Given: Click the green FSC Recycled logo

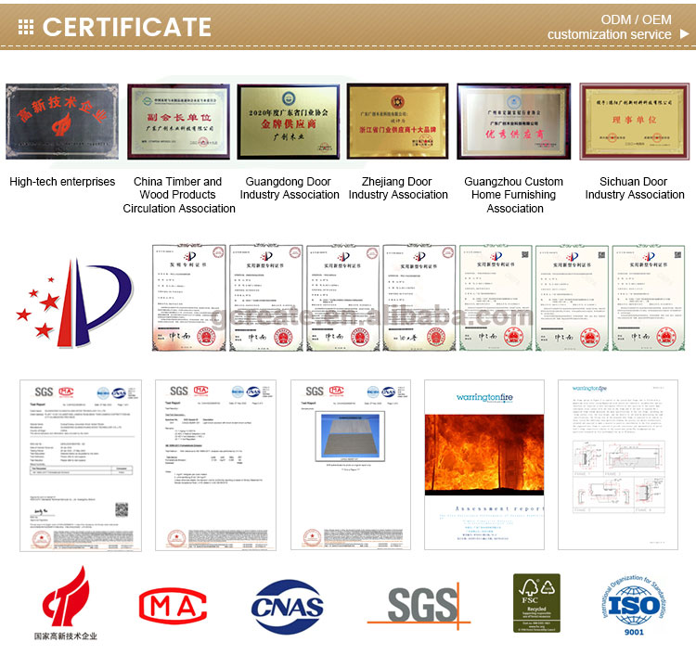Looking at the screenshot, I should coord(536,603).
